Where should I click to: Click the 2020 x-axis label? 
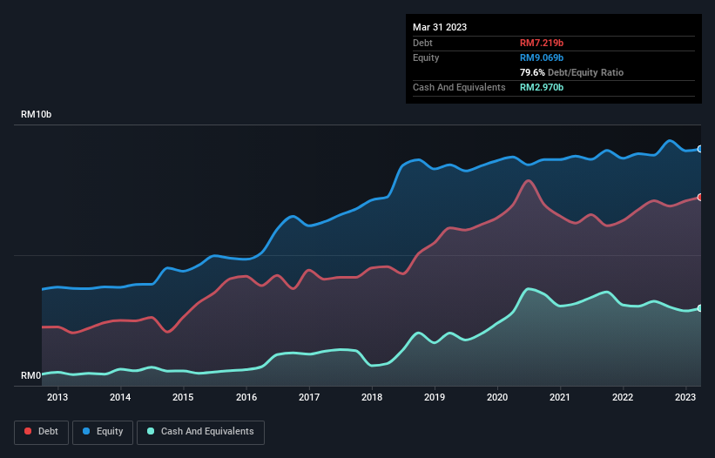coord(497,397)
